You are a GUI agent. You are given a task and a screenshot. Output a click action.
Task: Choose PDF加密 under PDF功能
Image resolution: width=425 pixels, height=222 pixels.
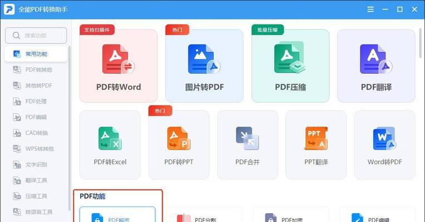(x=291, y=215)
